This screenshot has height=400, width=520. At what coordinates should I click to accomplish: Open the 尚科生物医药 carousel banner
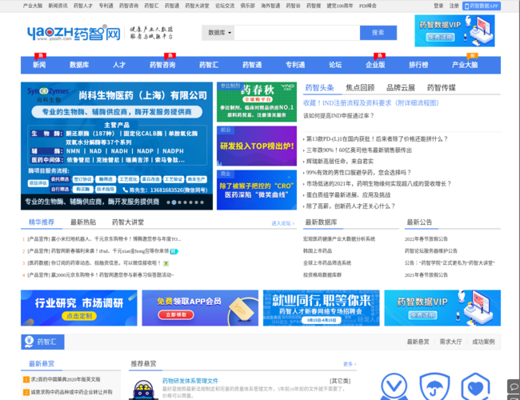[x=117, y=146]
